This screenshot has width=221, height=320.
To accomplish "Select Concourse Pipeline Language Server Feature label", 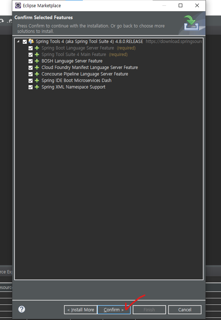I will (85, 74).
